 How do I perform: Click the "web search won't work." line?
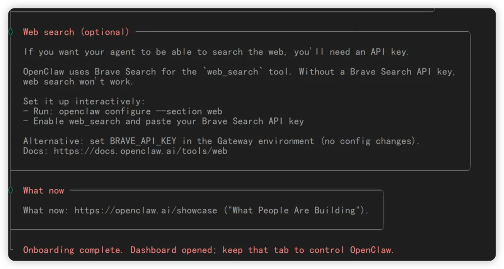coord(78,82)
